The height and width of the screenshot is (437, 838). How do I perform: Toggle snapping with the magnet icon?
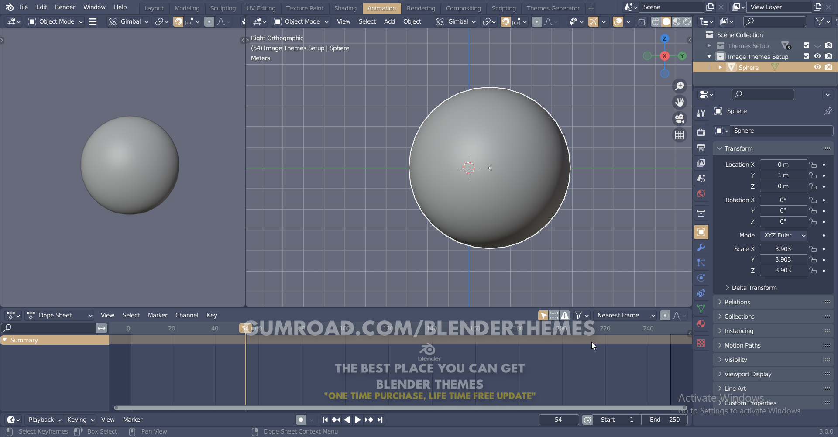point(505,21)
